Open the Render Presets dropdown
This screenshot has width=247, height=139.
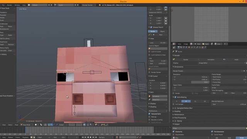coord(208,71)
